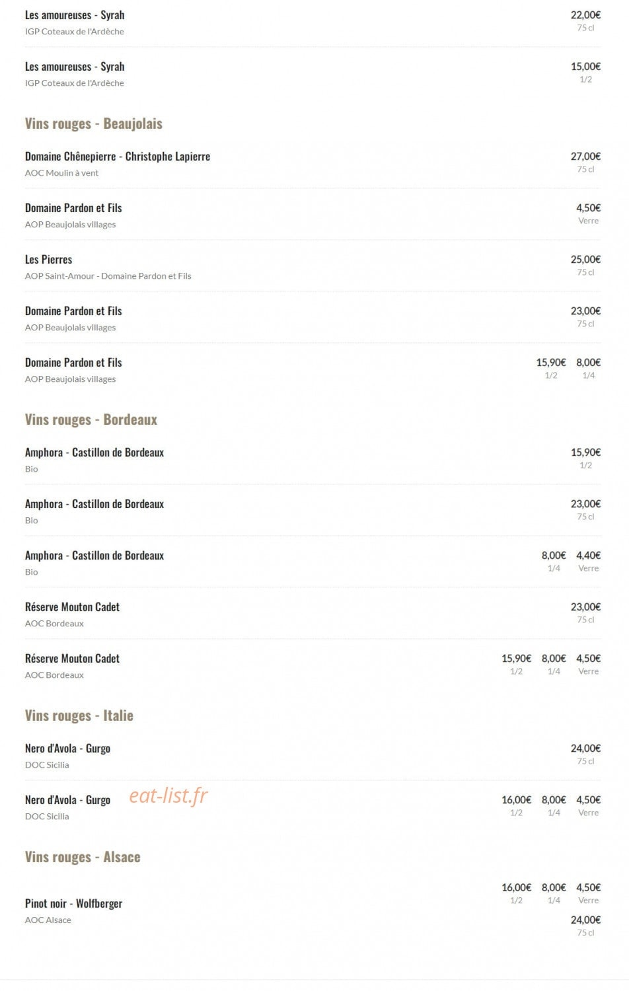Click the Vins rouges - Alsace heading

tap(83, 857)
